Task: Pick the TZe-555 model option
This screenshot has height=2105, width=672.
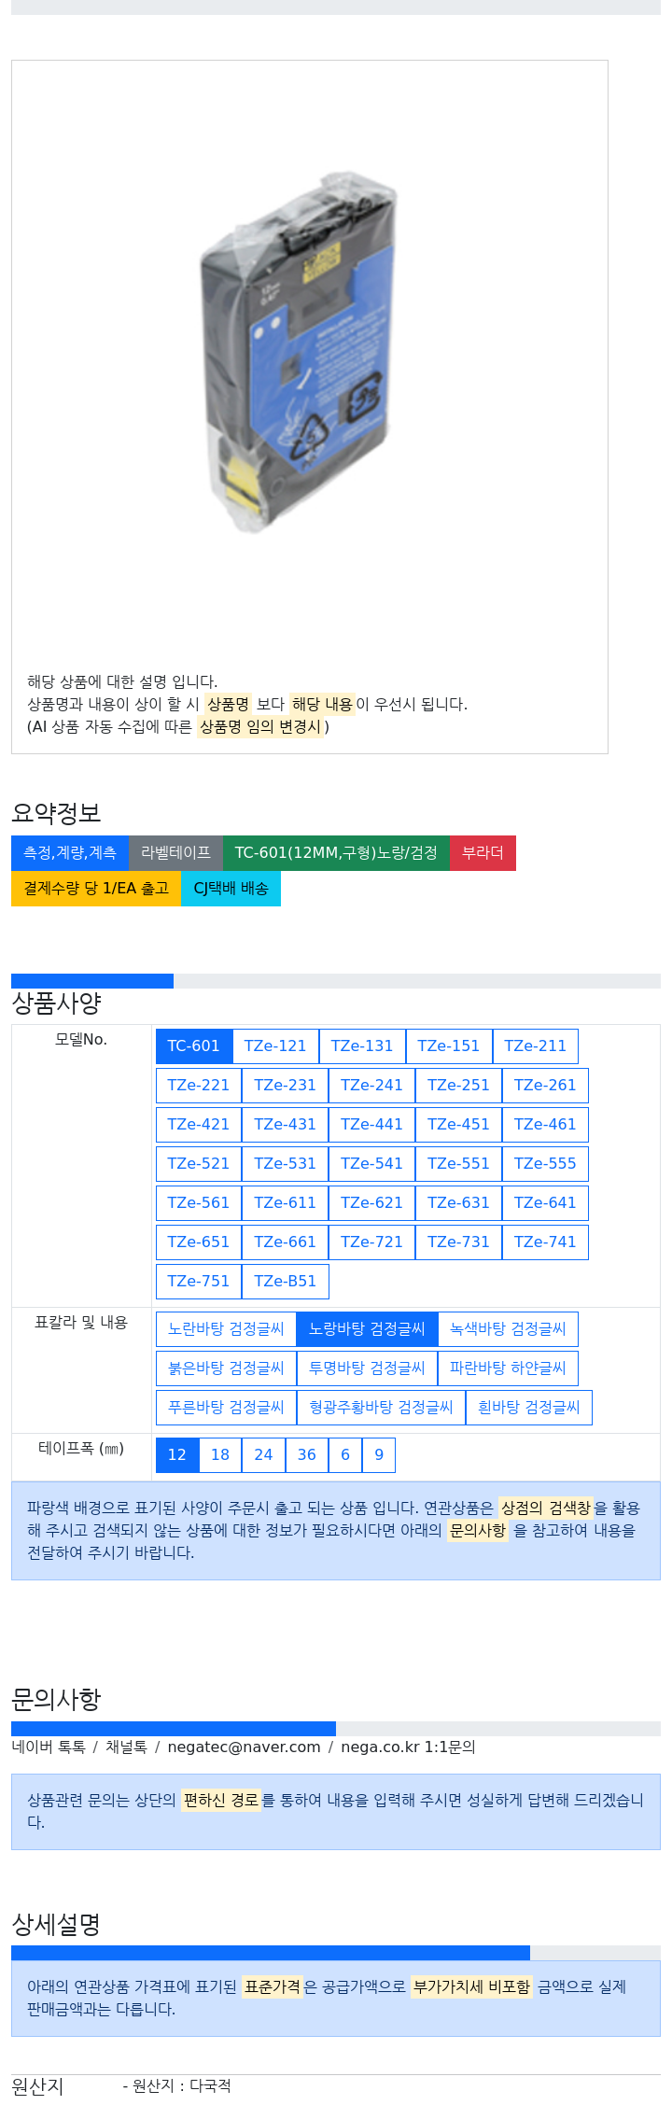Action: [545, 1164]
